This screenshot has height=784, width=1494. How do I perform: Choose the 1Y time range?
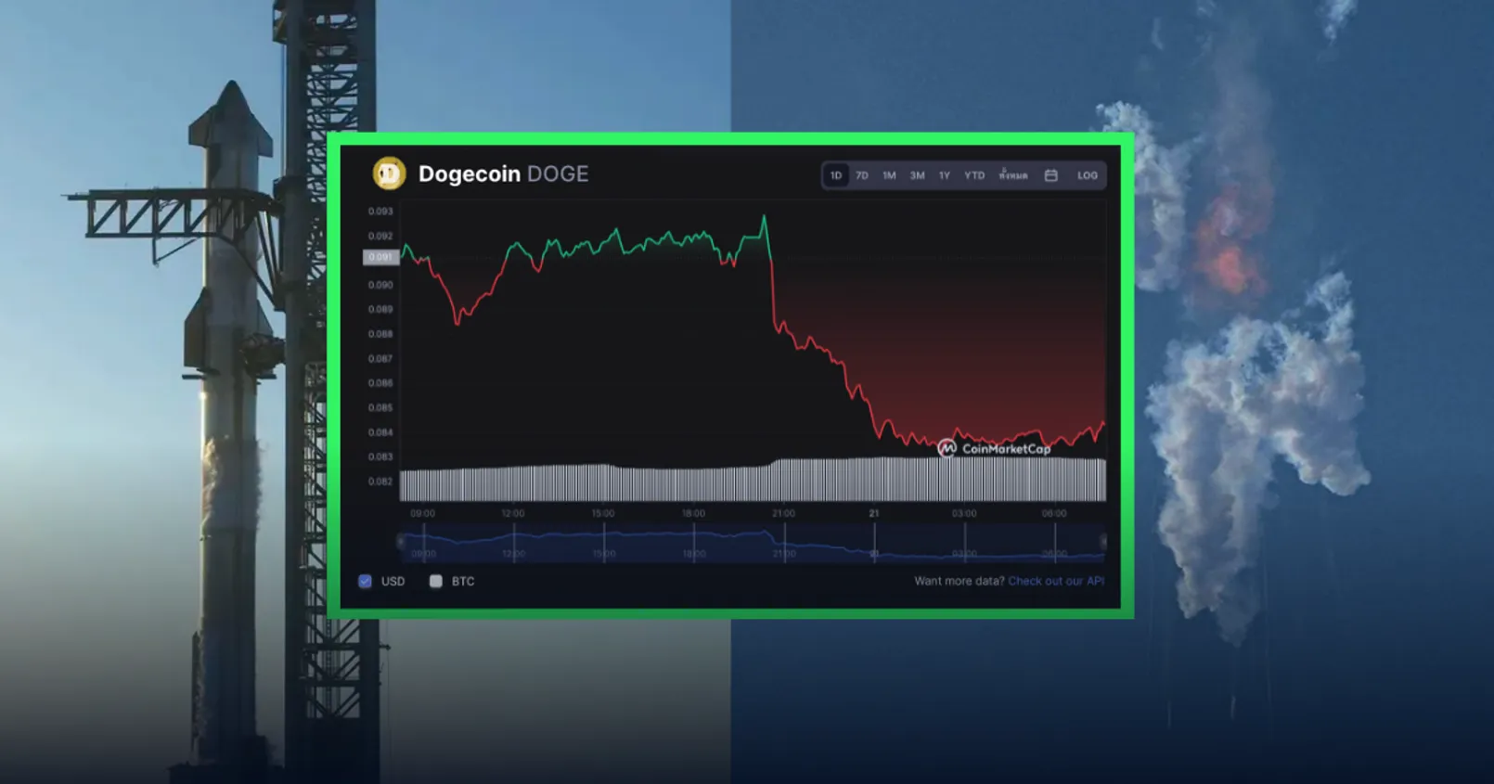pos(944,175)
